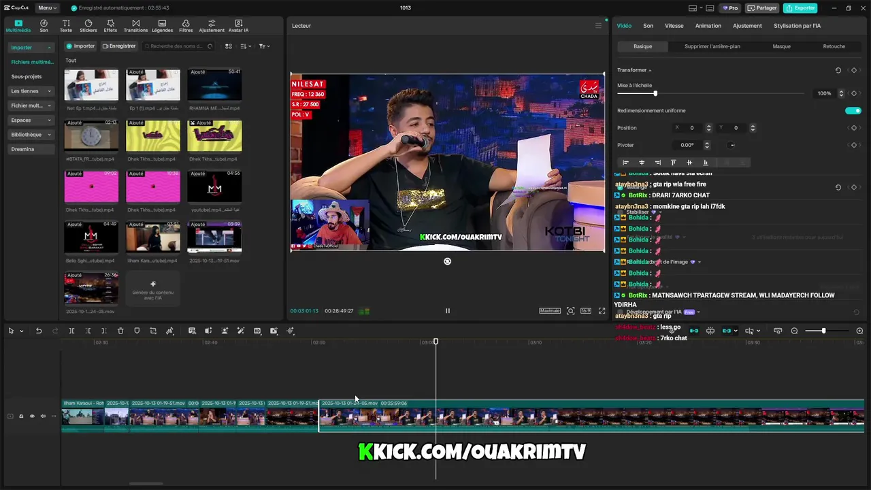The image size is (871, 490).
Task: Click the Partager button
Action: 762,7
